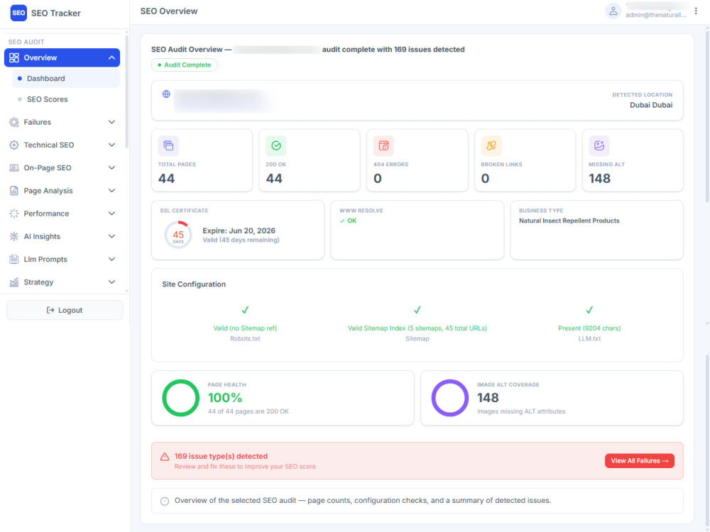Click '44 of 44 pages are 200 OK'
Image resolution: width=710 pixels, height=532 pixels.
(248, 411)
